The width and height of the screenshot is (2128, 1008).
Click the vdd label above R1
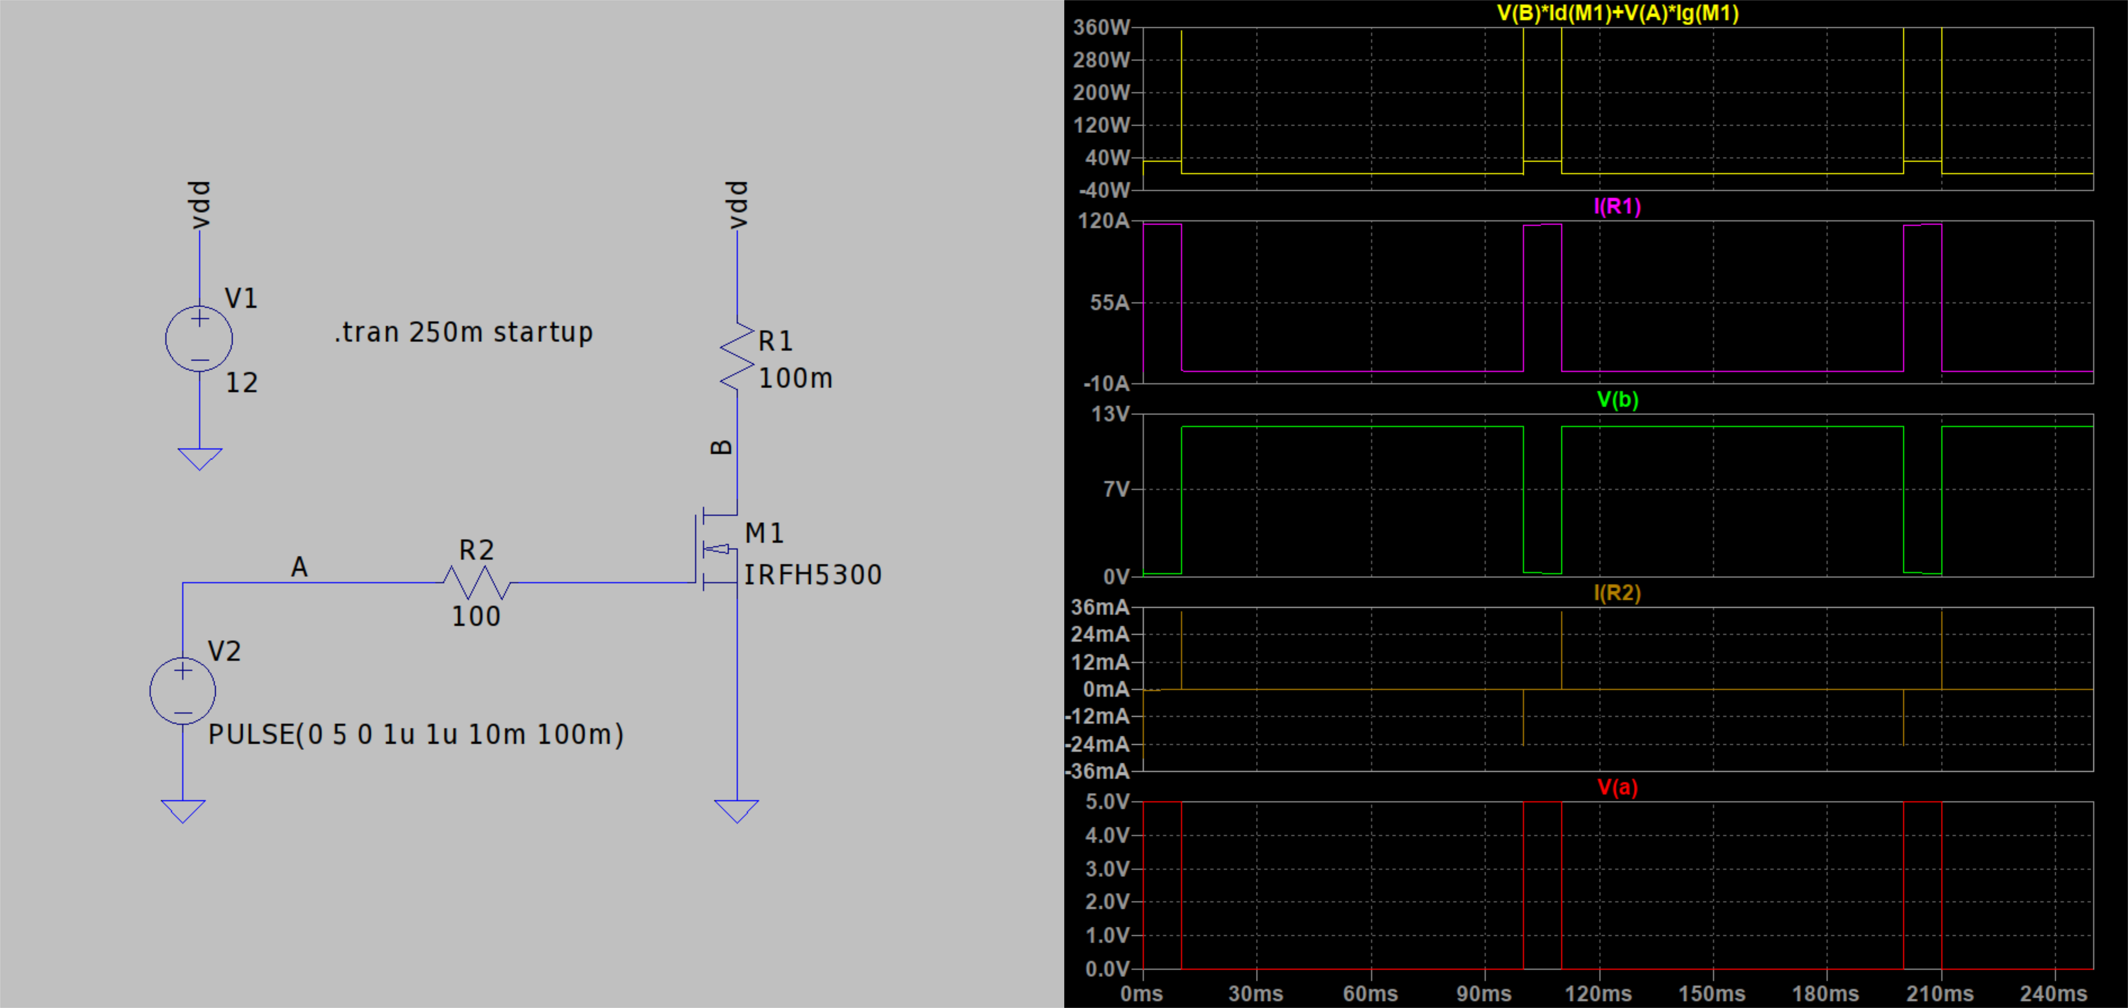(x=737, y=205)
